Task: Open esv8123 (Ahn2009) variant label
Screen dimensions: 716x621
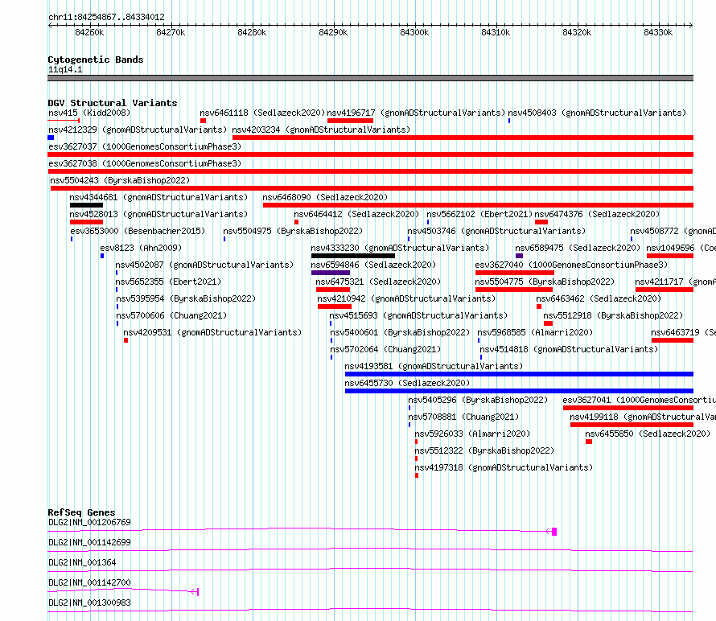Action: coord(141,248)
